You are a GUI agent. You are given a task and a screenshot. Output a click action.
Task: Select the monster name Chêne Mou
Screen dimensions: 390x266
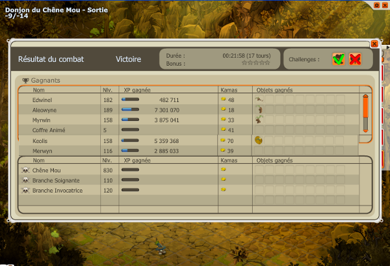47,170
